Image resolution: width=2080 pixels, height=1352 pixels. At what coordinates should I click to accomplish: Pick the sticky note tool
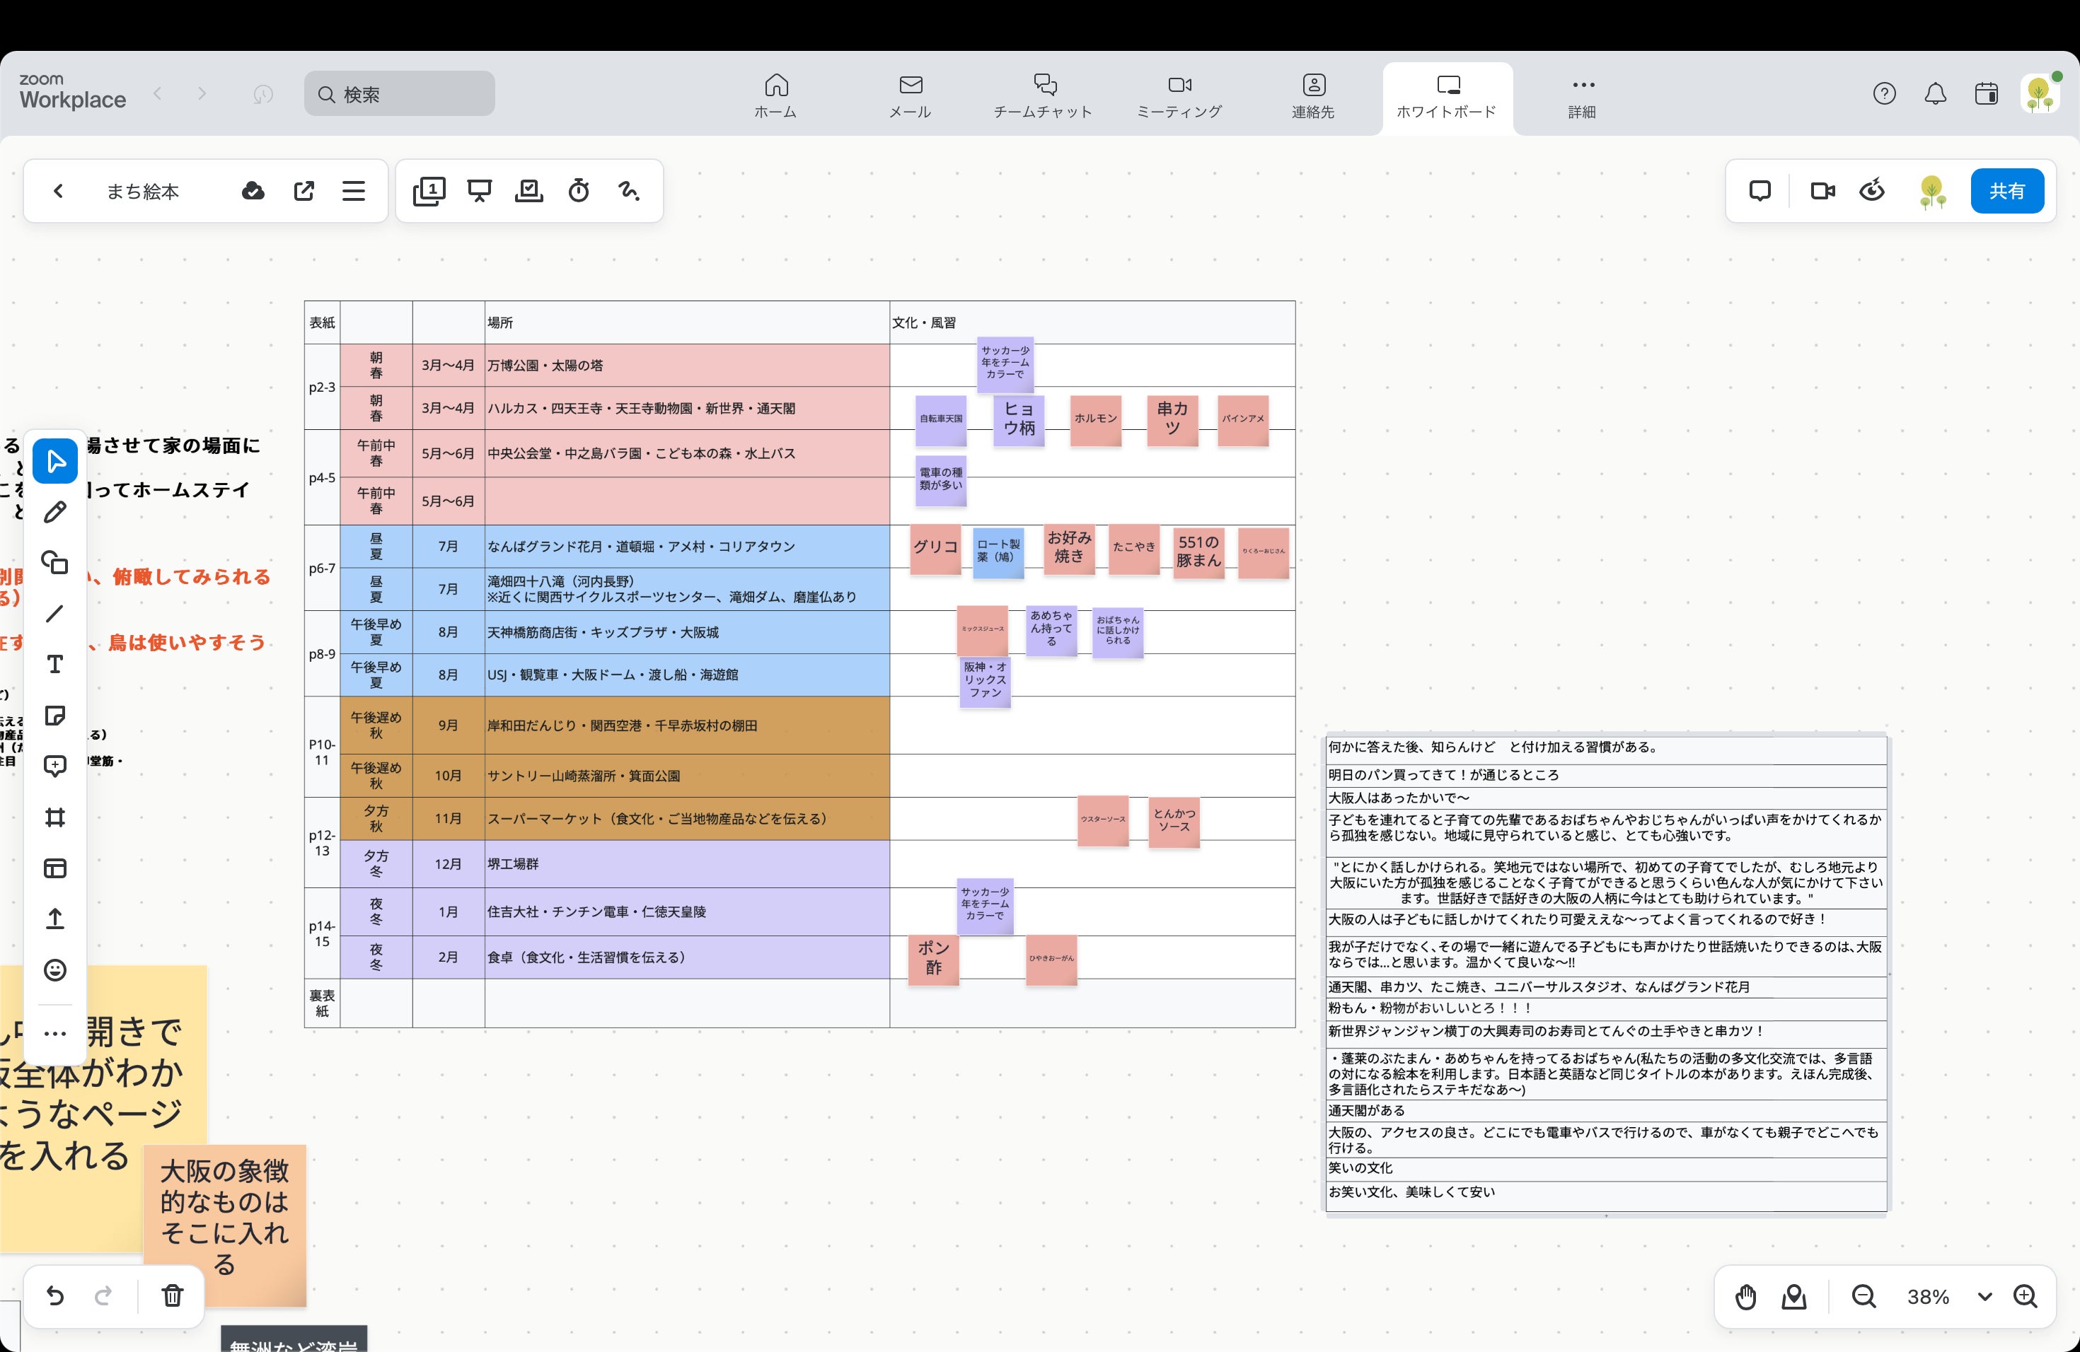(x=55, y=716)
